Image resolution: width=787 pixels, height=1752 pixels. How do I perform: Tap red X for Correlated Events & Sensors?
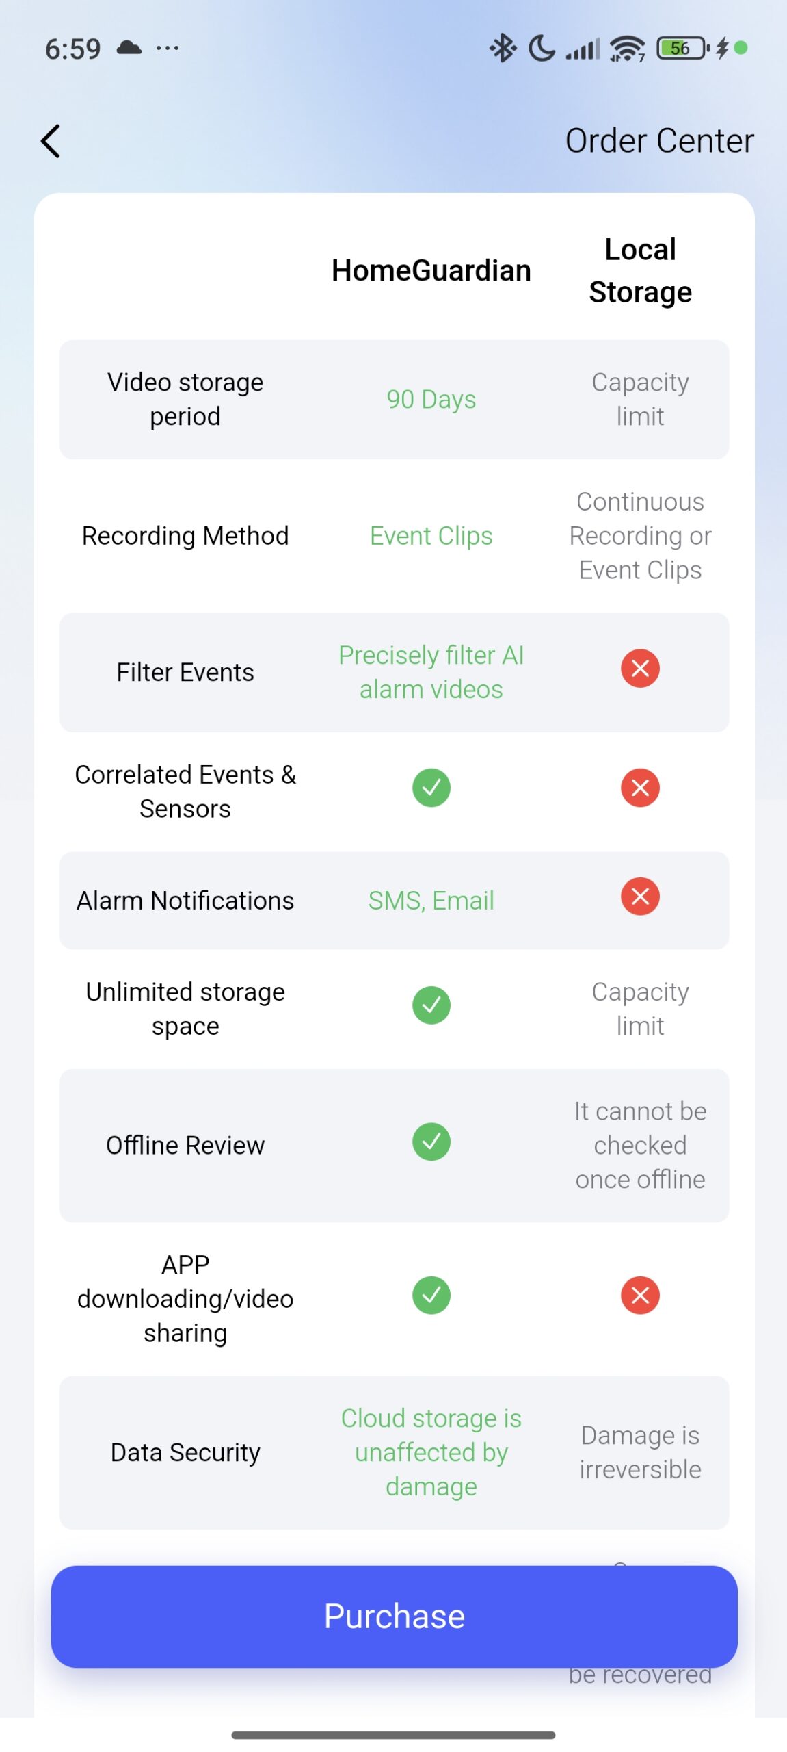click(x=639, y=788)
